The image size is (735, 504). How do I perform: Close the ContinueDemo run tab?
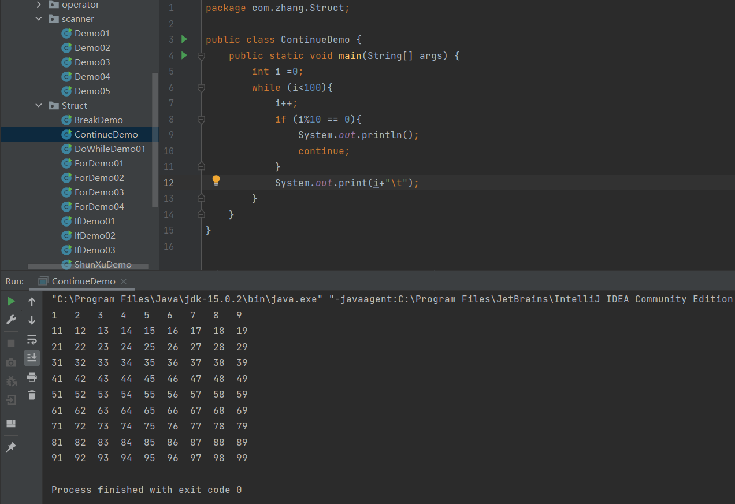124,282
